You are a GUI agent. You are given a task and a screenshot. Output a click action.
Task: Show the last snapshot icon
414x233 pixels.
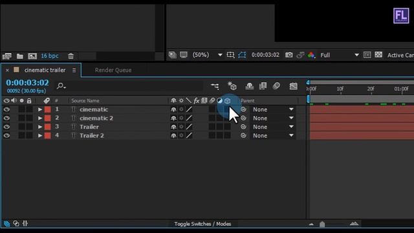(x=300, y=55)
